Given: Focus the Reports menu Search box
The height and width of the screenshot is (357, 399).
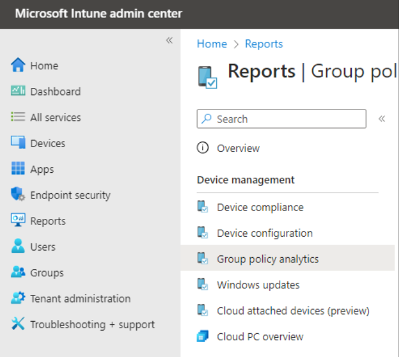Looking at the screenshot, I should (x=281, y=119).
